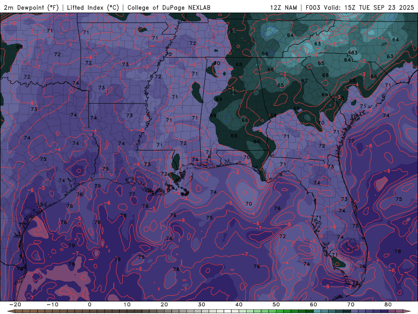
Task: Click the red '-9' lifted index contour label
Action: [x=388, y=171]
